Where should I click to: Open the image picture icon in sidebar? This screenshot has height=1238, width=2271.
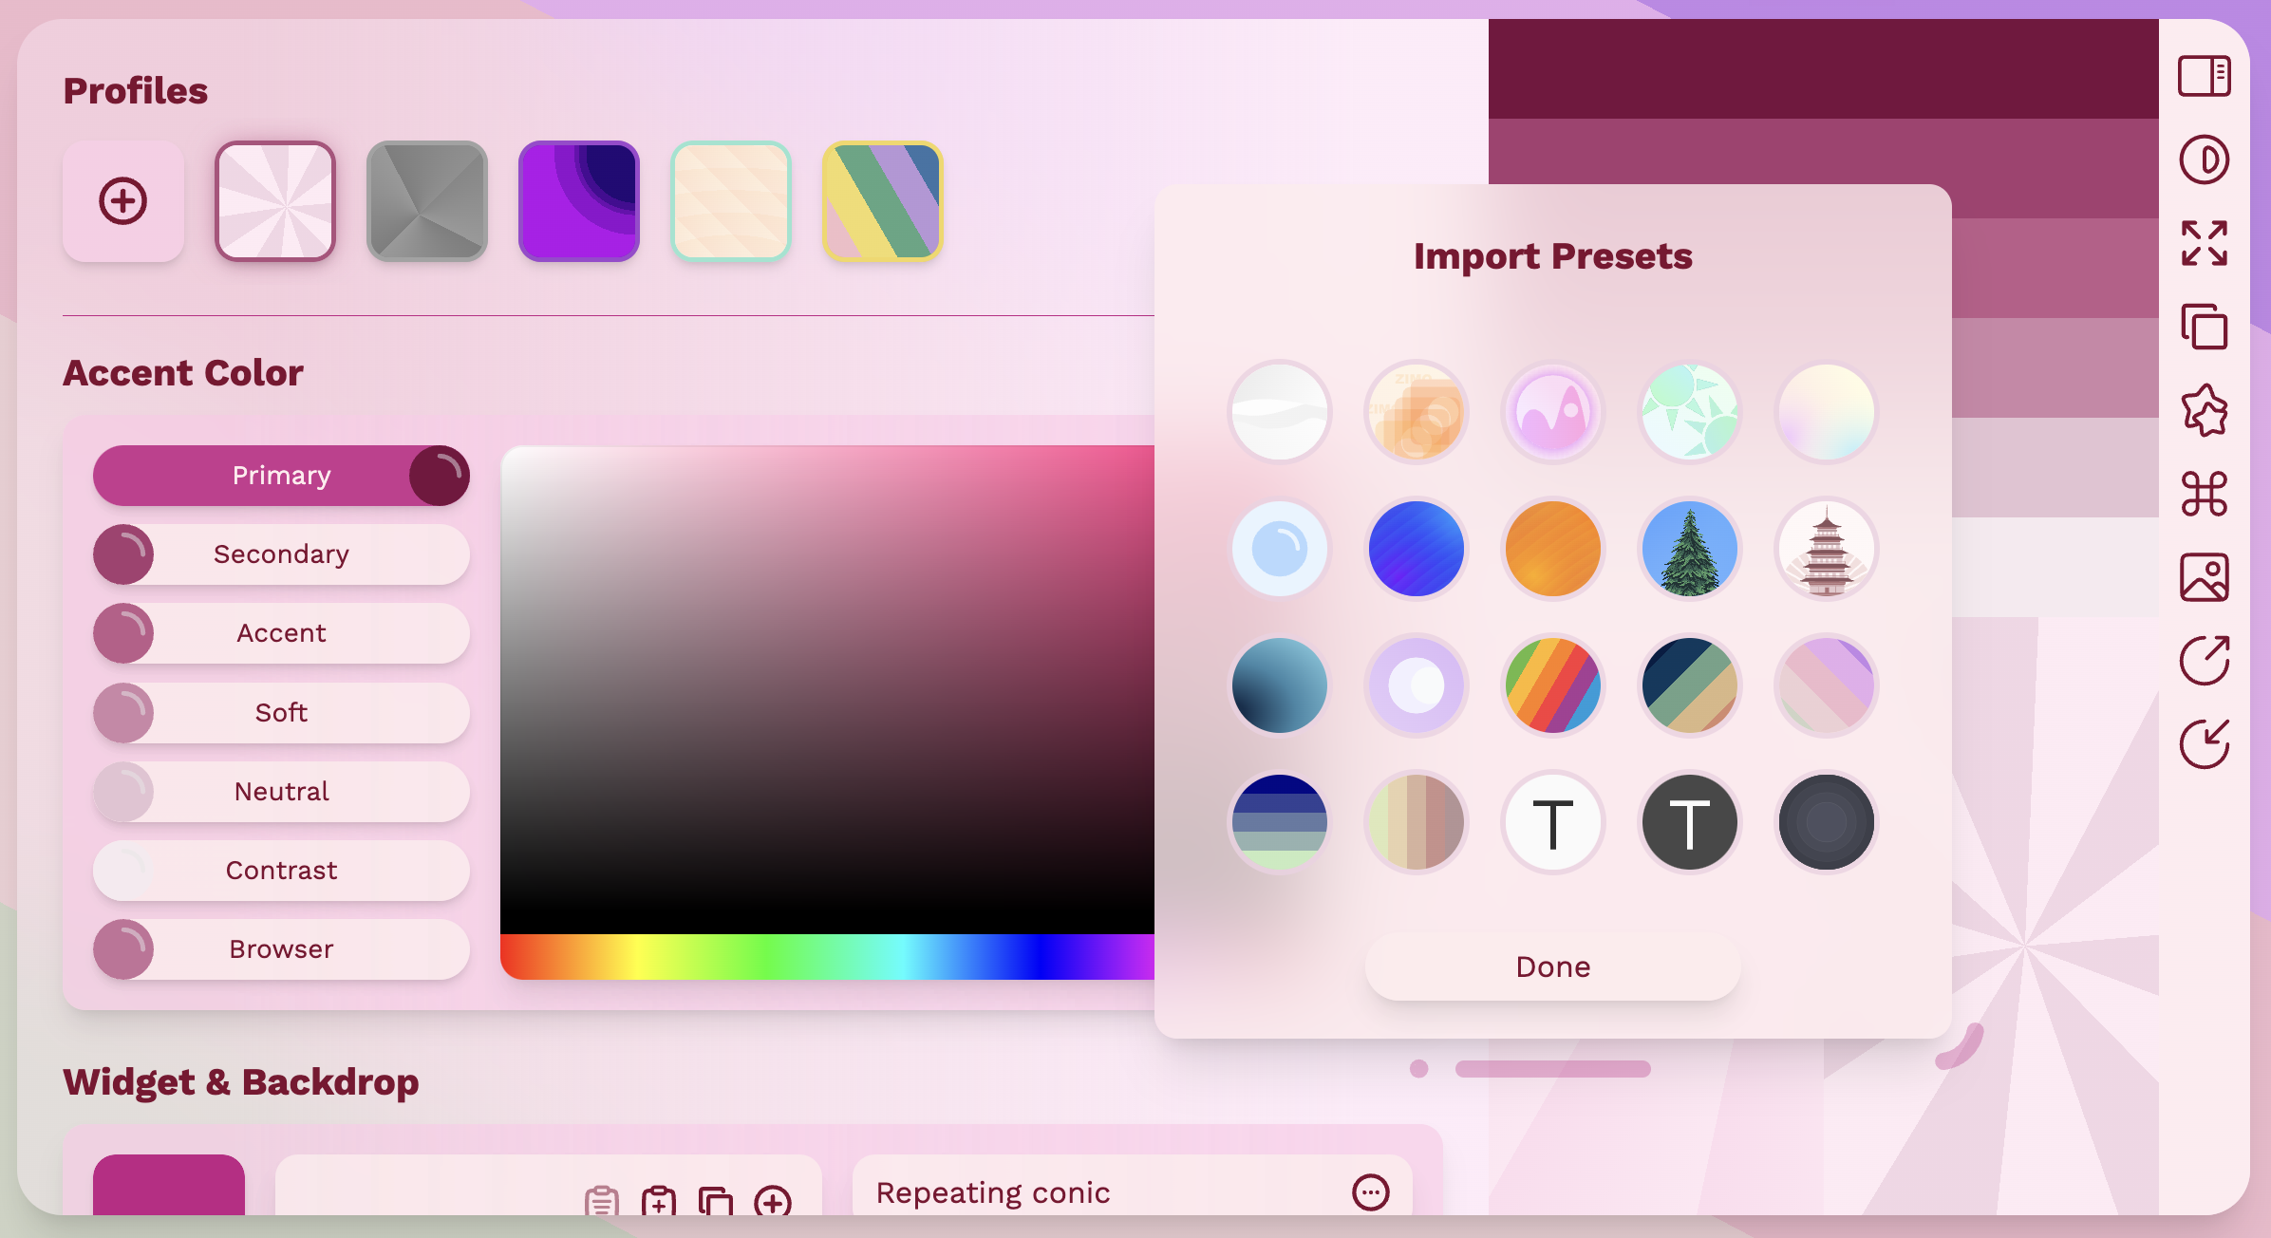(x=2204, y=577)
